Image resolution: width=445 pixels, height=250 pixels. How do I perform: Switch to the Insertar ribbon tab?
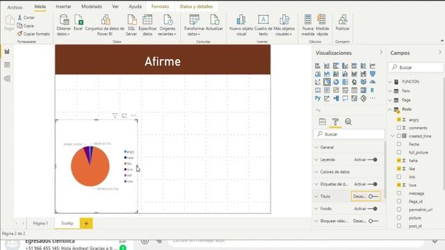[63, 6]
